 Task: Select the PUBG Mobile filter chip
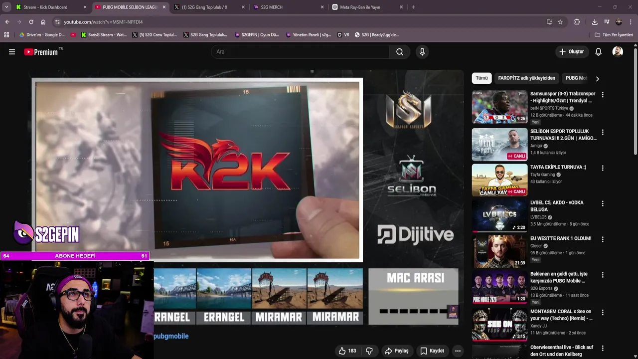point(576,78)
